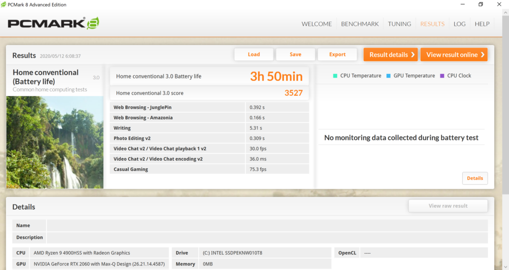
Task: Select the RESULTS tab
Action: tap(432, 24)
